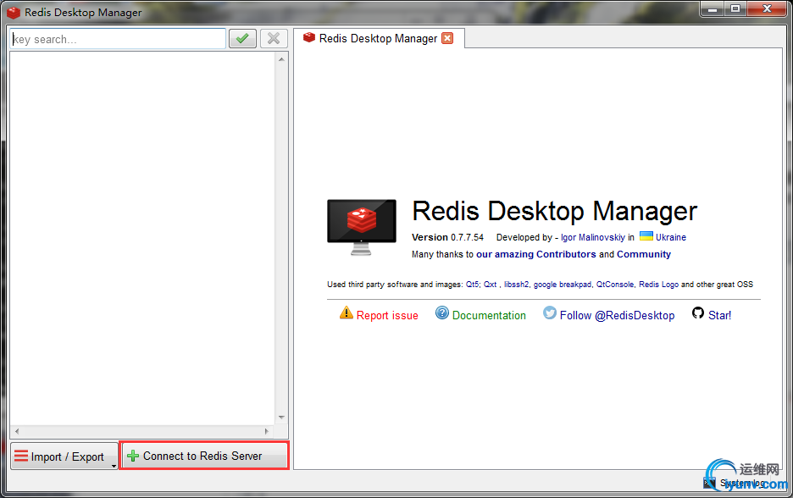Screen dimensions: 793x498
Task: Click scroll up arrow in connections tree
Action: pos(281,59)
